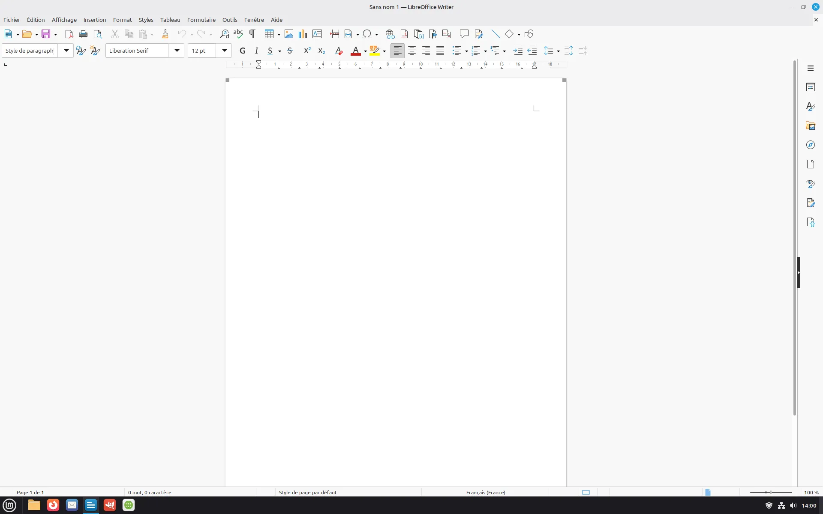
Task: Insert comment icon
Action: coord(464,34)
